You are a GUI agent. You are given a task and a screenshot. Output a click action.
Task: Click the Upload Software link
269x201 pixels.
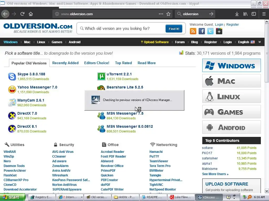(155, 42)
